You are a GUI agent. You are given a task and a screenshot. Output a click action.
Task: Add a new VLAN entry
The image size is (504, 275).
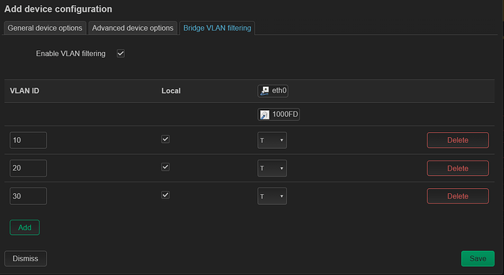click(24, 228)
